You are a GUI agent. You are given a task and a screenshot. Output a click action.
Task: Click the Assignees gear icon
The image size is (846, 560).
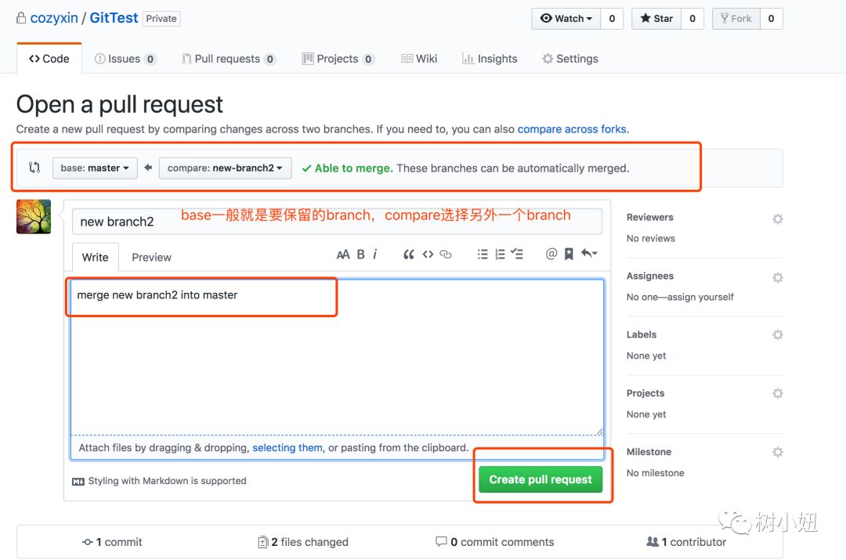point(778,277)
